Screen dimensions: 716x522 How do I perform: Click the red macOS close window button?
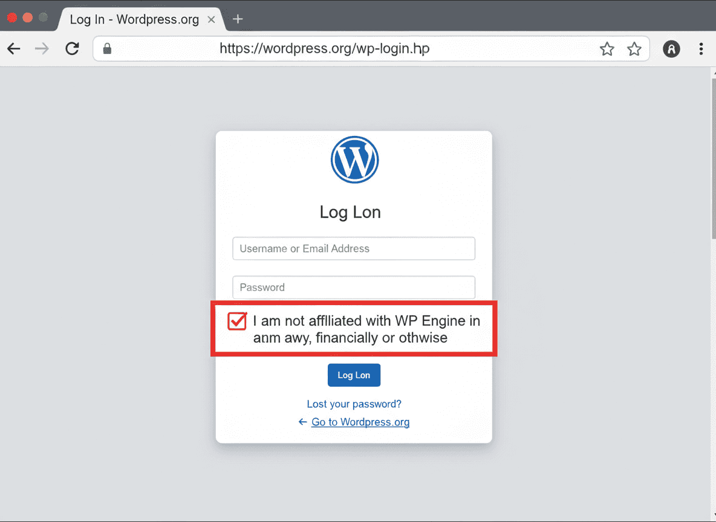(12, 18)
